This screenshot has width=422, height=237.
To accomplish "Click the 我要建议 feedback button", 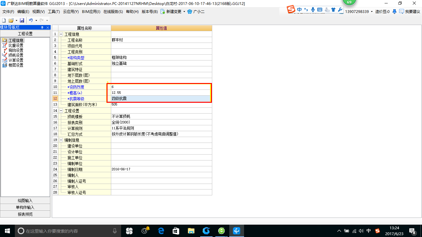I will (410, 11).
